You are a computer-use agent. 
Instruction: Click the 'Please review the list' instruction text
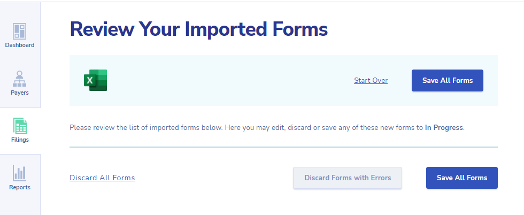(267, 127)
